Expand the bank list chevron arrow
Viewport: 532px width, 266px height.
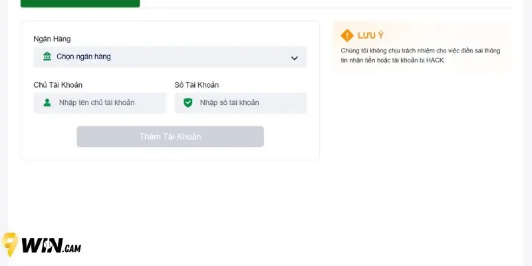(295, 58)
